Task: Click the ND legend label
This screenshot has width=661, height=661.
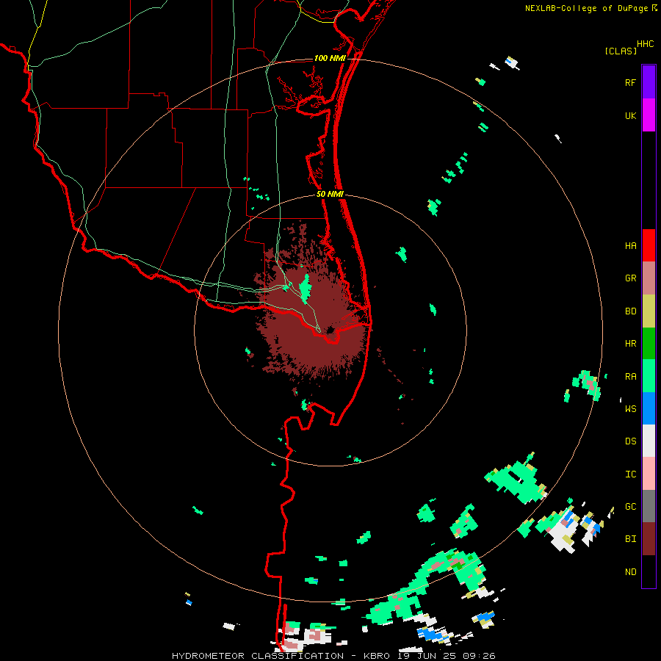Action: tap(630, 571)
